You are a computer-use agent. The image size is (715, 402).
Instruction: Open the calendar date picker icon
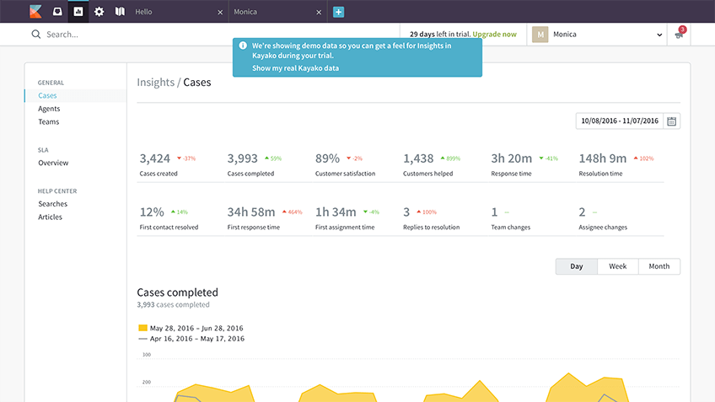tap(672, 121)
